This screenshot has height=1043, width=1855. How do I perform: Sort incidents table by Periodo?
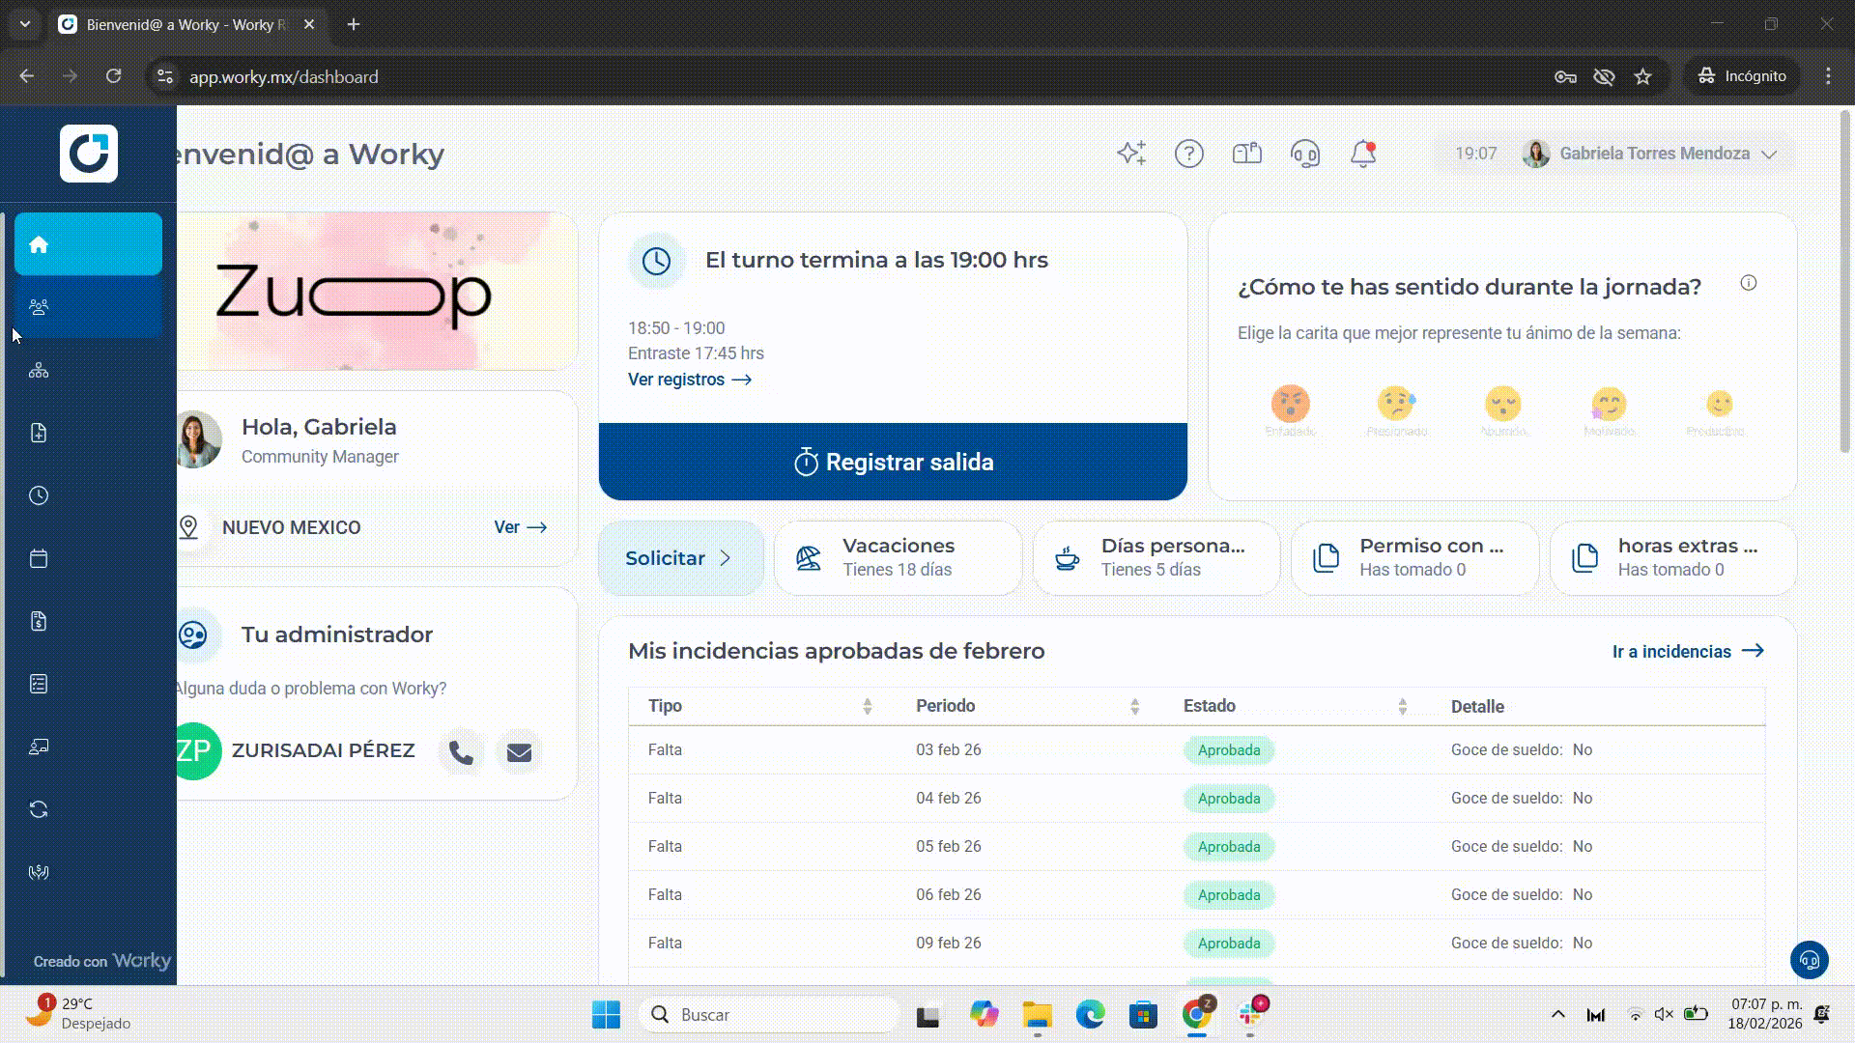tap(1135, 706)
